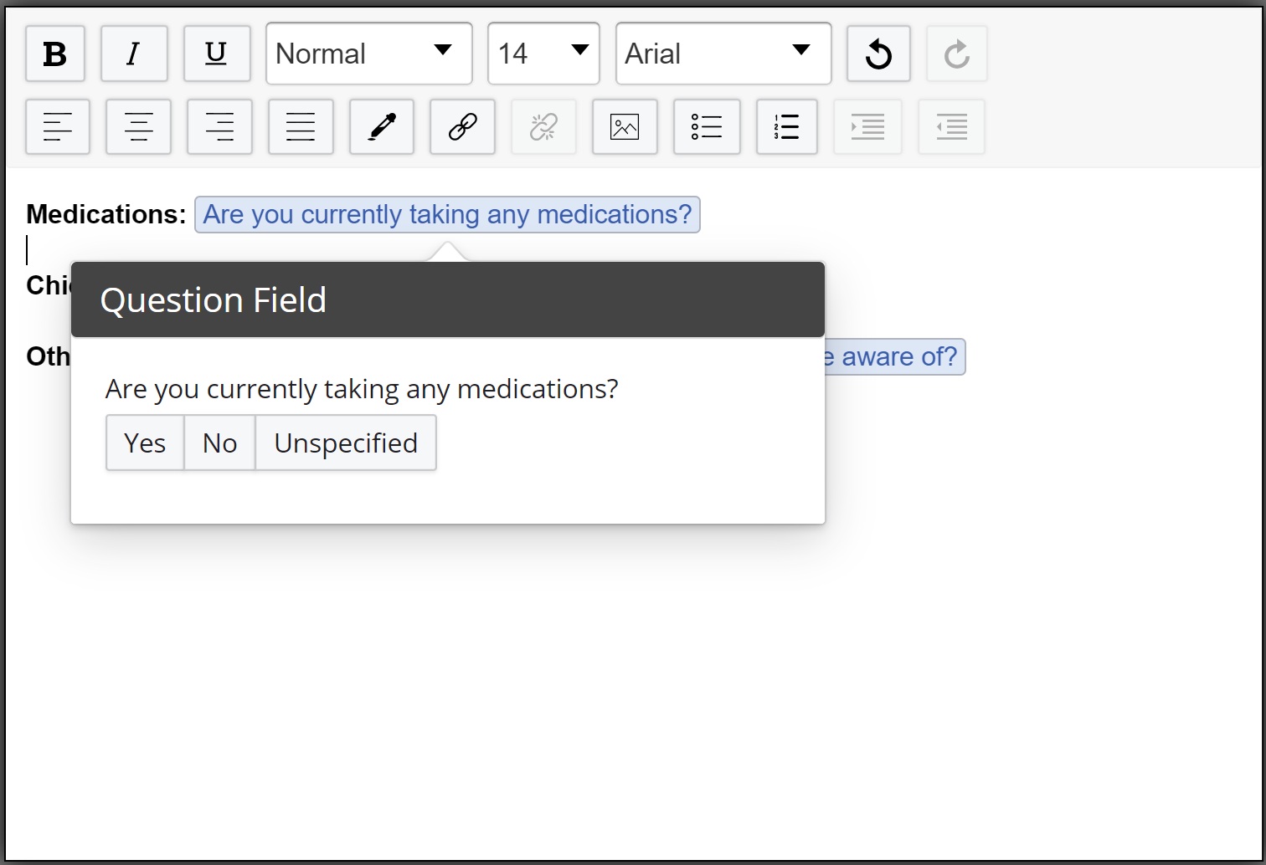This screenshot has width=1266, height=865.
Task: Open the font family dropdown showing Arial
Action: pos(722,54)
